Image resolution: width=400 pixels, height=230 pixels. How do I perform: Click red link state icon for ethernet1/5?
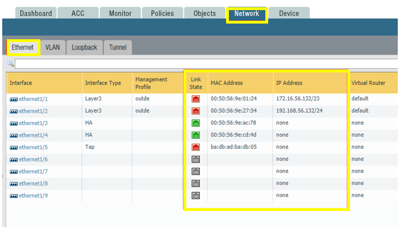[x=196, y=147]
